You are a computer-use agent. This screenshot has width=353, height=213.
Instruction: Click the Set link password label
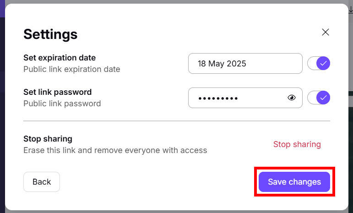[x=57, y=92]
